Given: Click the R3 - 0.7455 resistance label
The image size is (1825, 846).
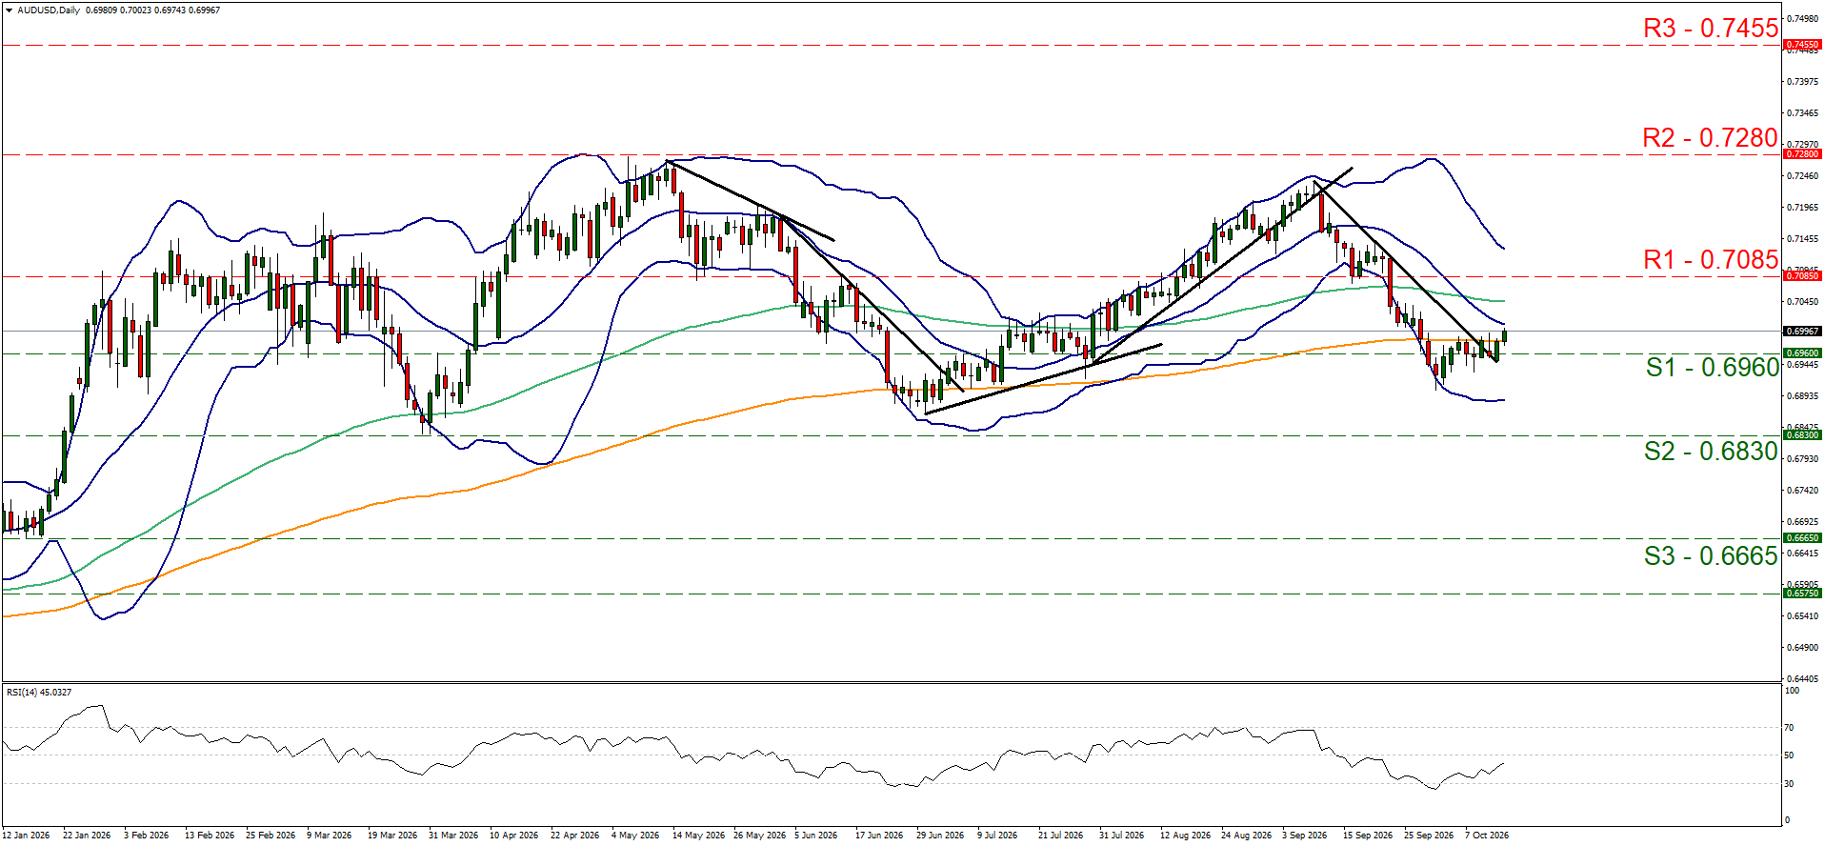Looking at the screenshot, I should pyautogui.click(x=1711, y=29).
